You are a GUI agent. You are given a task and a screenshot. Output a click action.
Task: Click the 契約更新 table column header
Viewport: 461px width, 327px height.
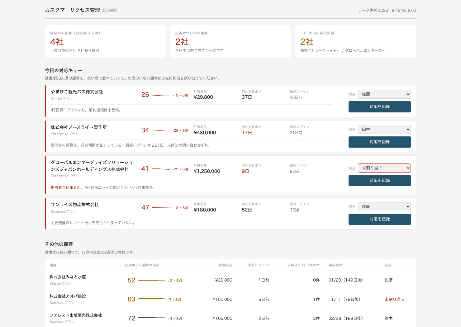tap(335, 265)
